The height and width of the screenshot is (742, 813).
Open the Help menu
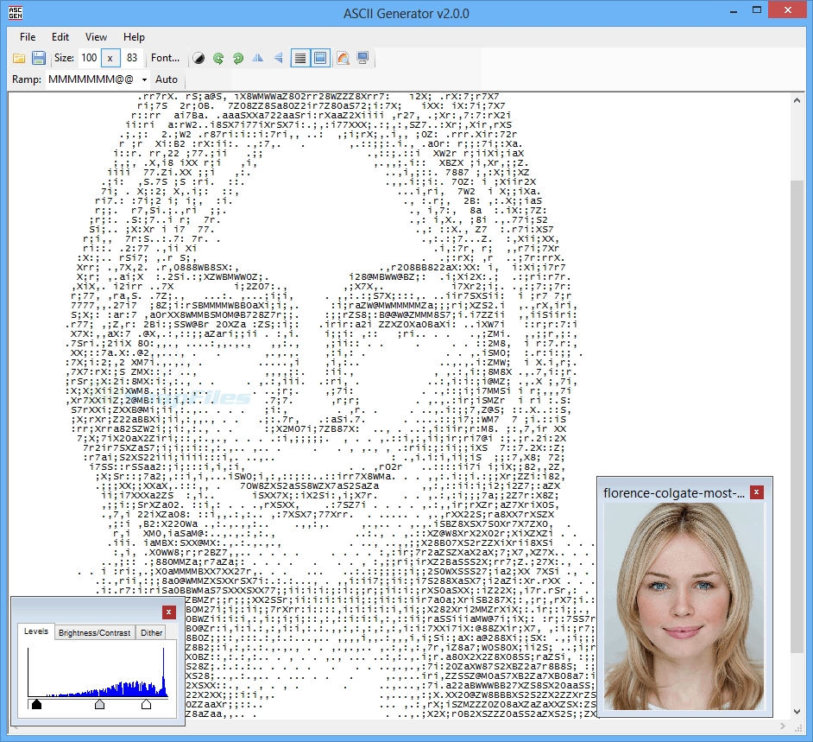pyautogui.click(x=134, y=37)
